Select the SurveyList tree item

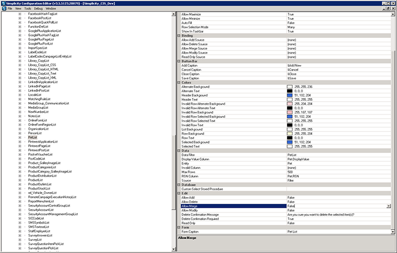pyautogui.click(x=35, y=240)
